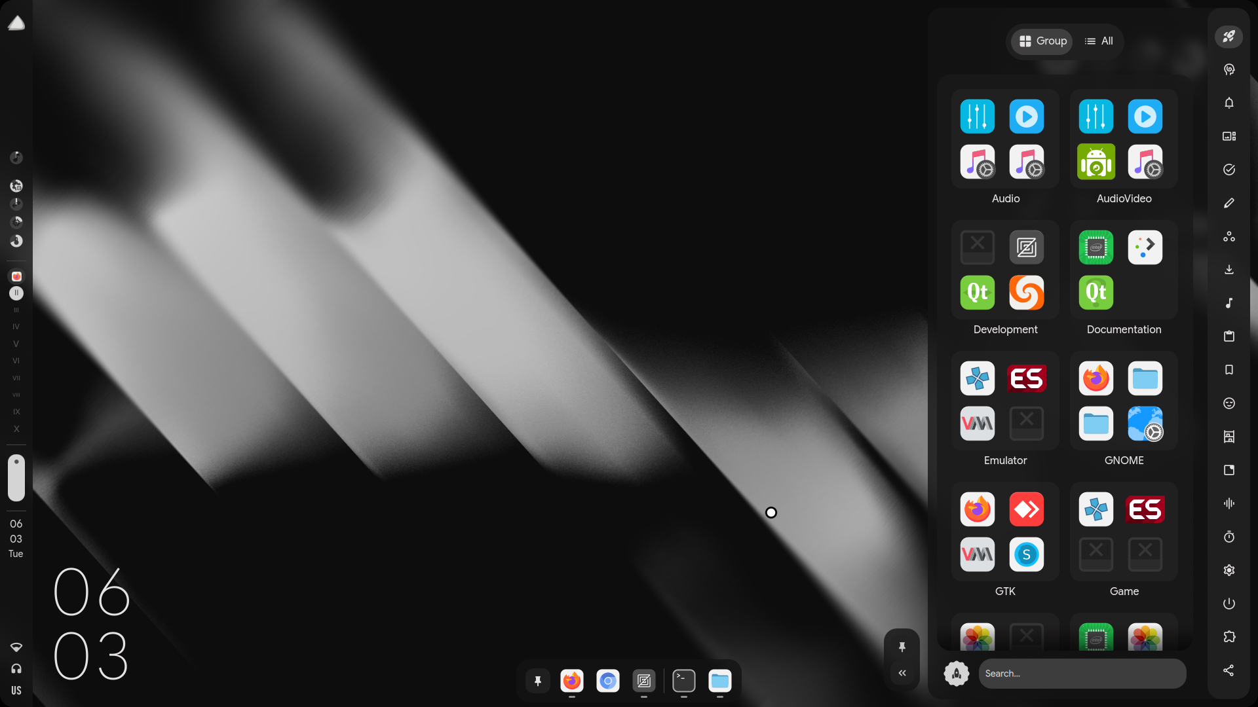Click inside the Search field

(x=1082, y=673)
